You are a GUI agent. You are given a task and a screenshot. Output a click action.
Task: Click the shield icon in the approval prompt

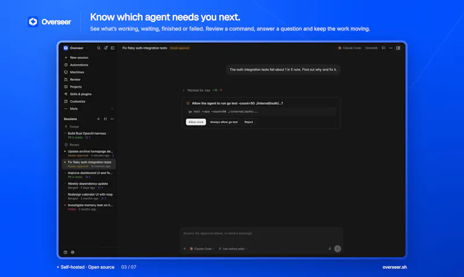point(188,104)
